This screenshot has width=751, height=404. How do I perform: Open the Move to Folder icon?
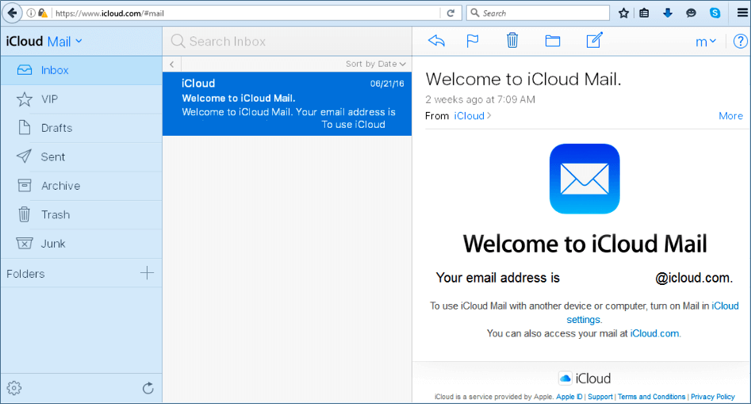coord(553,40)
